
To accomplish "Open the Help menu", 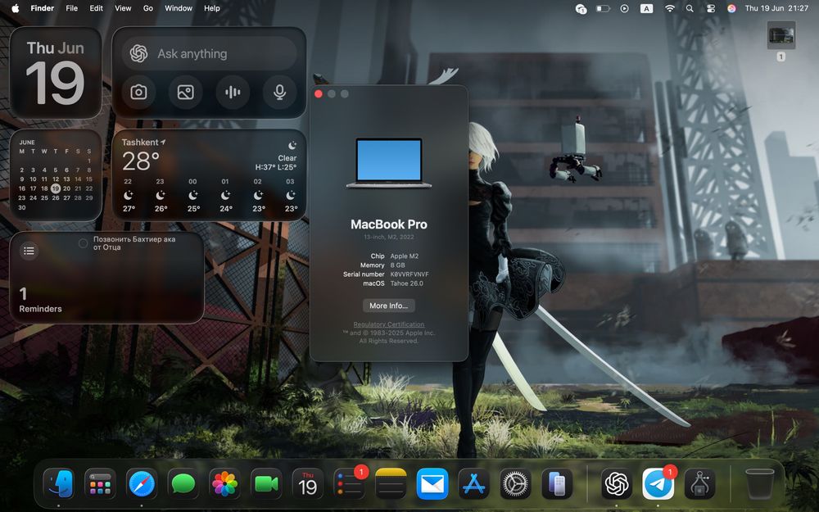I will coord(211,8).
